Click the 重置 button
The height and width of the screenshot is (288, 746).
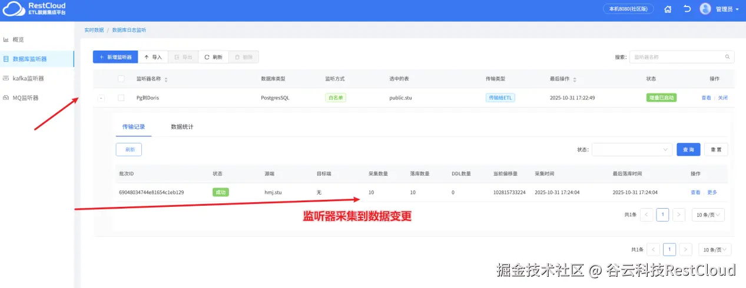click(x=716, y=149)
